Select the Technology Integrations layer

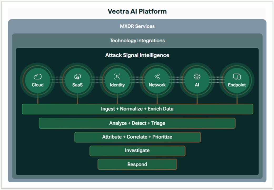tap(137, 41)
